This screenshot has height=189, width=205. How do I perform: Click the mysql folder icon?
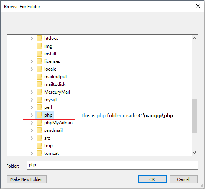39,100
